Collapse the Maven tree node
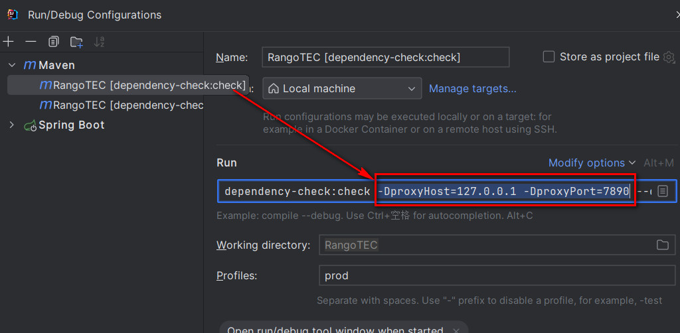 tap(12, 65)
